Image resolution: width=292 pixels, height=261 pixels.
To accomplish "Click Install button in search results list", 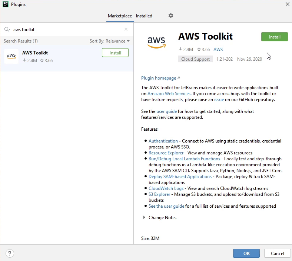I will 115,53.
